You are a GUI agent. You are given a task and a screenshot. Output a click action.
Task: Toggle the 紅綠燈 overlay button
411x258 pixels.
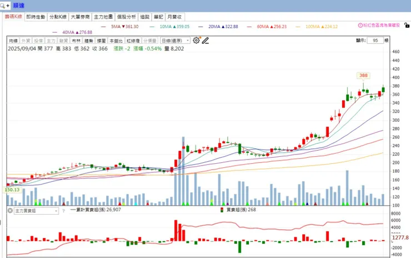pos(133,40)
